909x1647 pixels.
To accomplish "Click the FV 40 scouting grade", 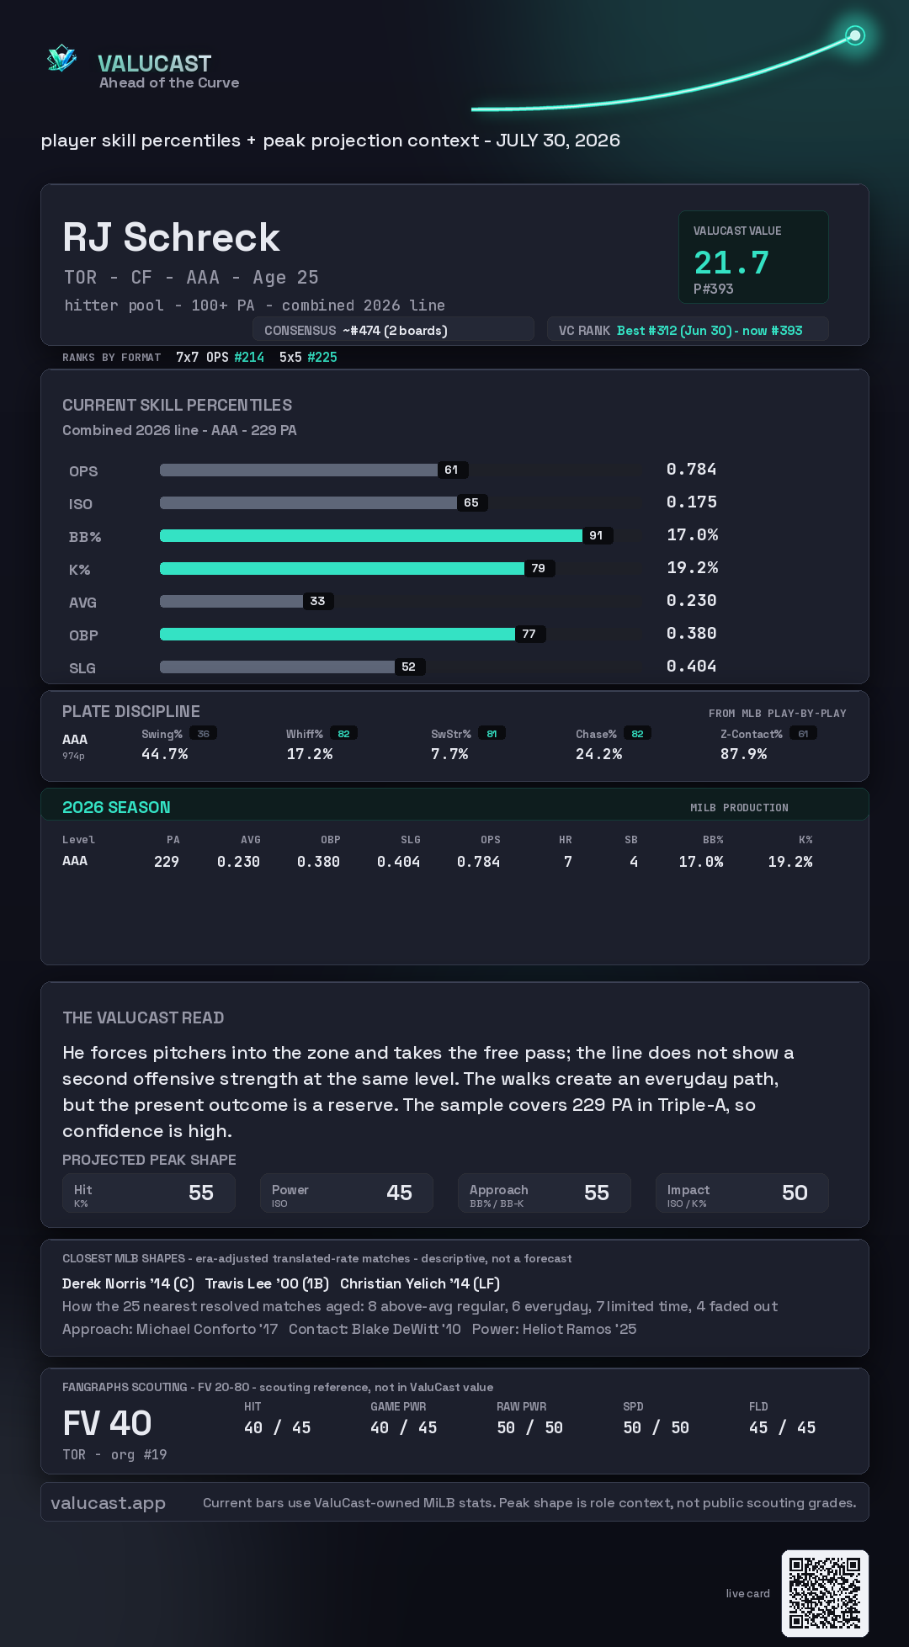I will pos(107,1423).
